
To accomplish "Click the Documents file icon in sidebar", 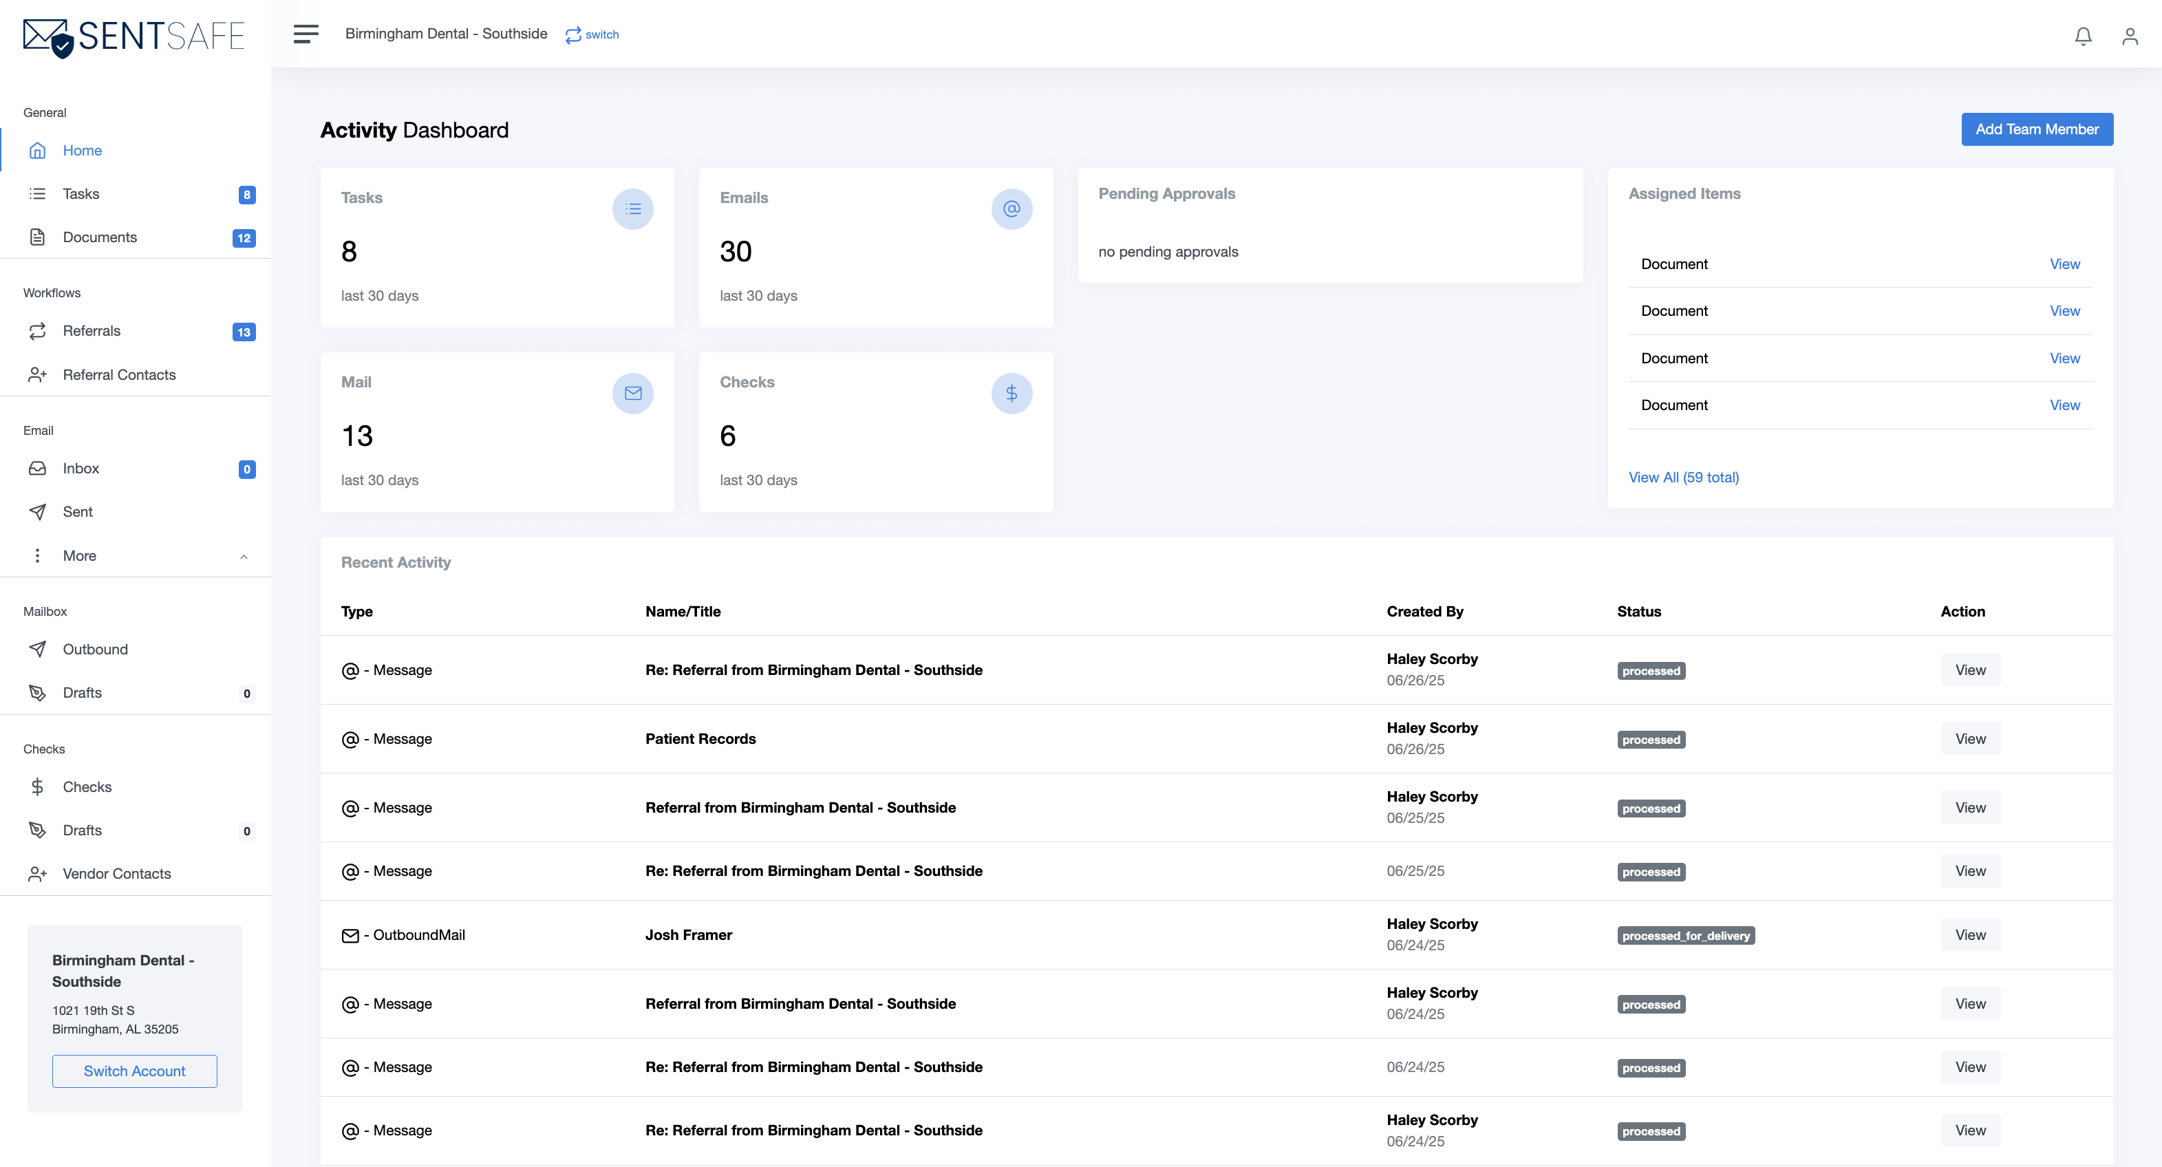I will 37,237.
